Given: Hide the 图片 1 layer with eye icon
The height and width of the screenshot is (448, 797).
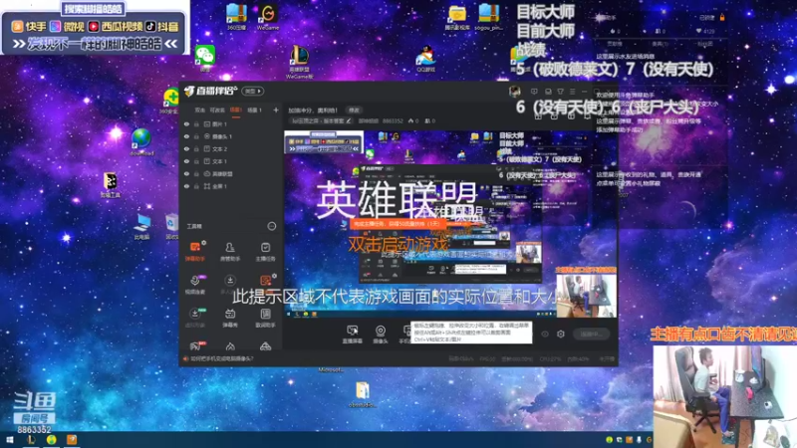Looking at the screenshot, I should coord(186,123).
